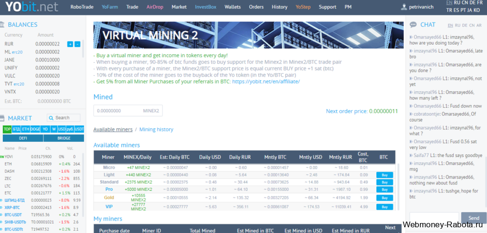Click the Next order price value

point(383,111)
